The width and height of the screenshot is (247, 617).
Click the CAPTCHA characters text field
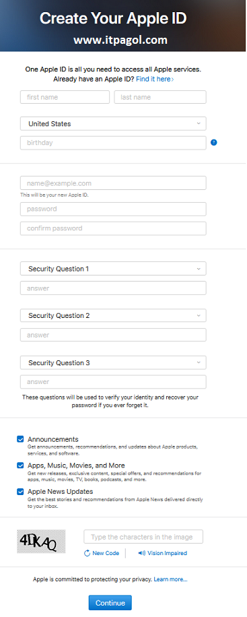point(143,537)
